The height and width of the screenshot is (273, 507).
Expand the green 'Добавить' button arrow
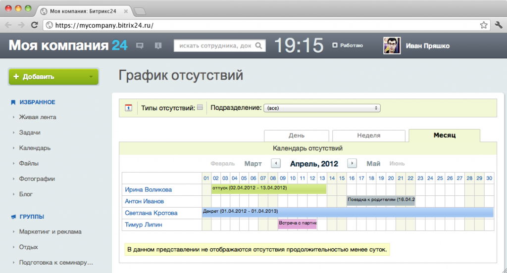pos(91,77)
